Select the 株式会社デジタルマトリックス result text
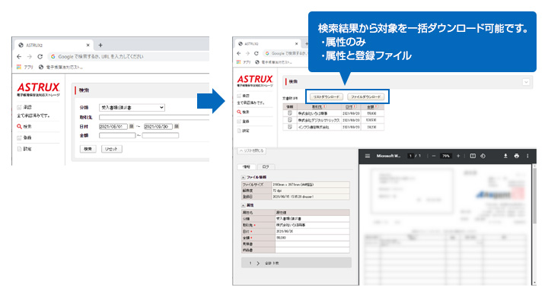Screen dimensions: 548x297 (x=318, y=120)
